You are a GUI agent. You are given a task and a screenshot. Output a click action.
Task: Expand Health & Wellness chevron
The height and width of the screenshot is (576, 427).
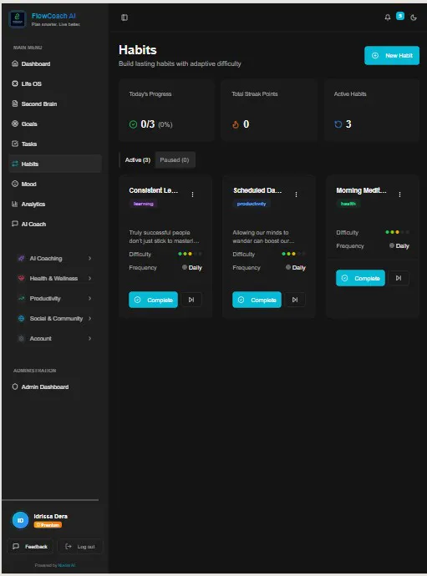(89, 278)
